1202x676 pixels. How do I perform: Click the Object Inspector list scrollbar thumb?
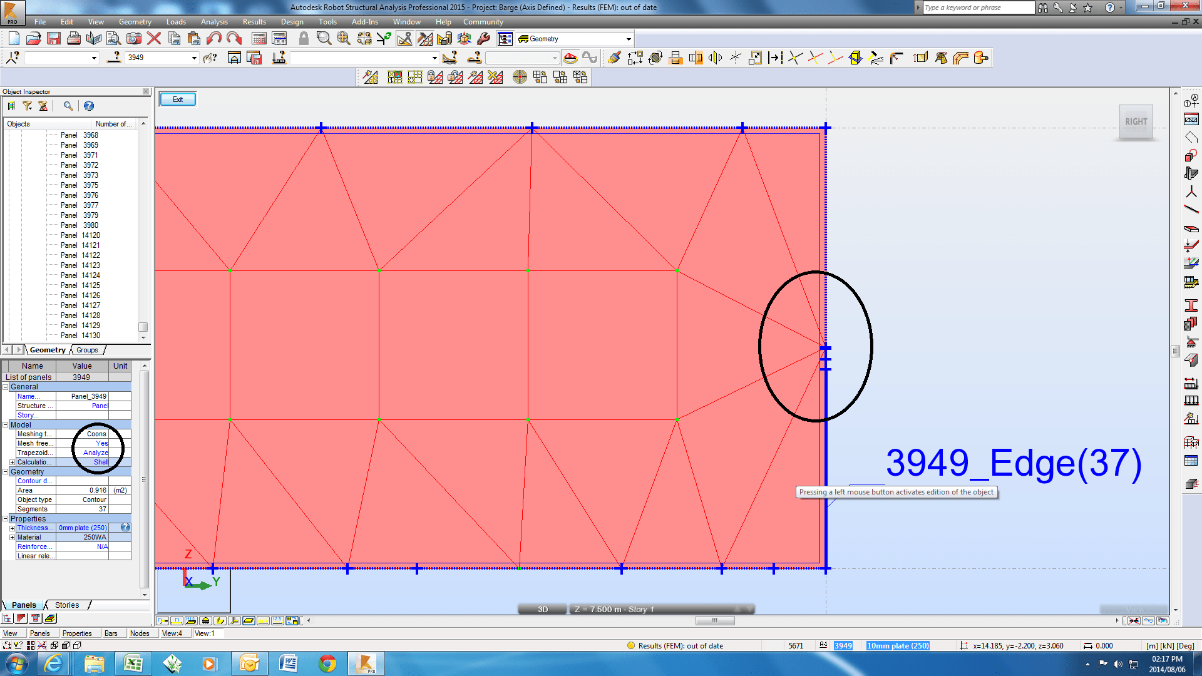click(143, 327)
